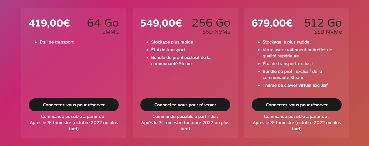
Task: Click SSD NVMe label under 512 Go
Action: (328, 32)
